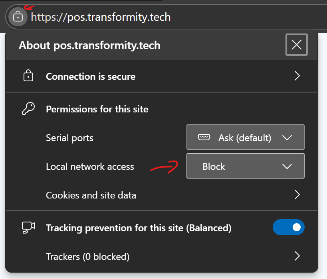The image size is (327, 279).
Task: Close the About pos.transformity.tech popup
Action: tap(297, 45)
